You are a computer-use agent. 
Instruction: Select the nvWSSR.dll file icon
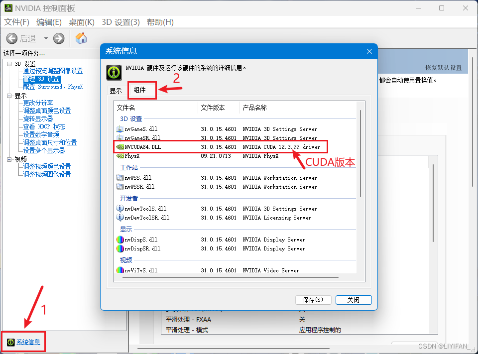(120, 187)
